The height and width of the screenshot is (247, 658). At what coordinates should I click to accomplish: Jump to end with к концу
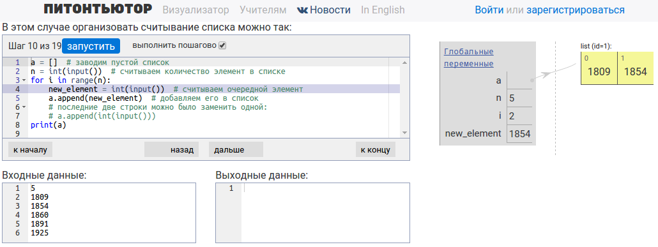375,150
